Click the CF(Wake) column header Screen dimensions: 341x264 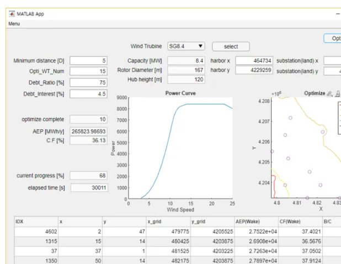tap(300, 221)
